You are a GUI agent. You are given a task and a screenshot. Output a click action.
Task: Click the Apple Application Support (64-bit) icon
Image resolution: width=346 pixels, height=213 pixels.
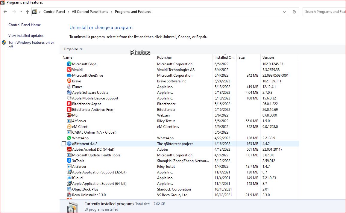pyautogui.click(x=69, y=184)
